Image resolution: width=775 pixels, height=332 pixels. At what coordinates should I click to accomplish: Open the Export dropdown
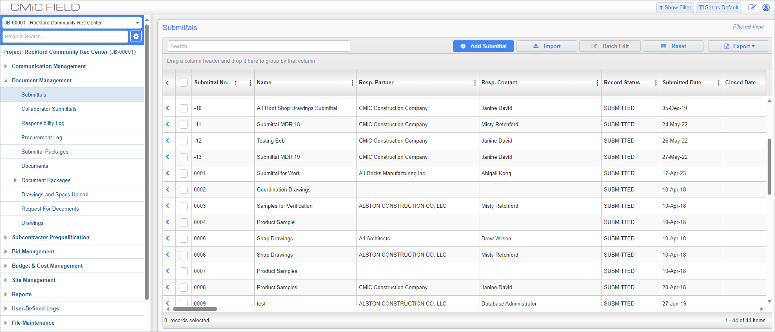click(x=738, y=46)
